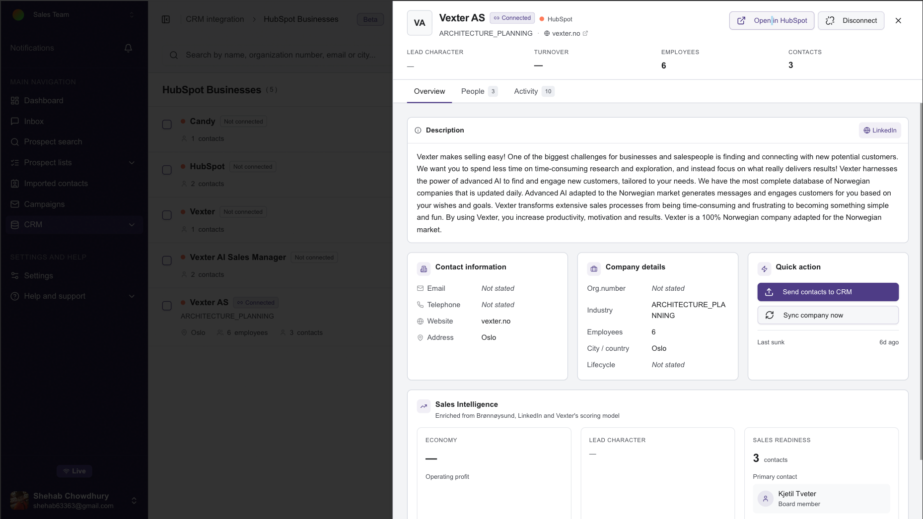This screenshot has height=519, width=923.
Task: Click the Telephone handset icon
Action: (x=421, y=305)
